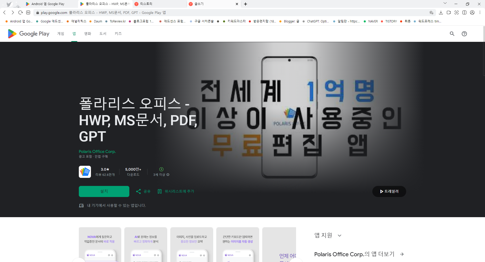Image resolution: width=485 pixels, height=262 pixels.
Task: Click the Polaris Office app icon
Action: (x=85, y=172)
